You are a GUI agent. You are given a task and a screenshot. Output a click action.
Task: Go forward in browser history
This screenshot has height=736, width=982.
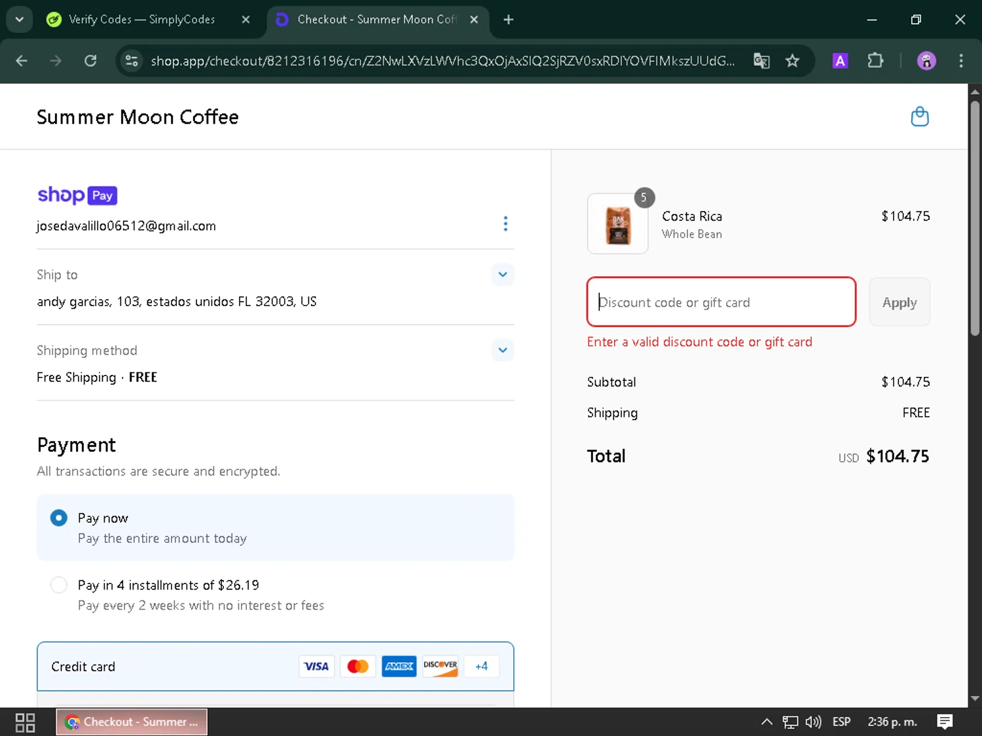[56, 61]
